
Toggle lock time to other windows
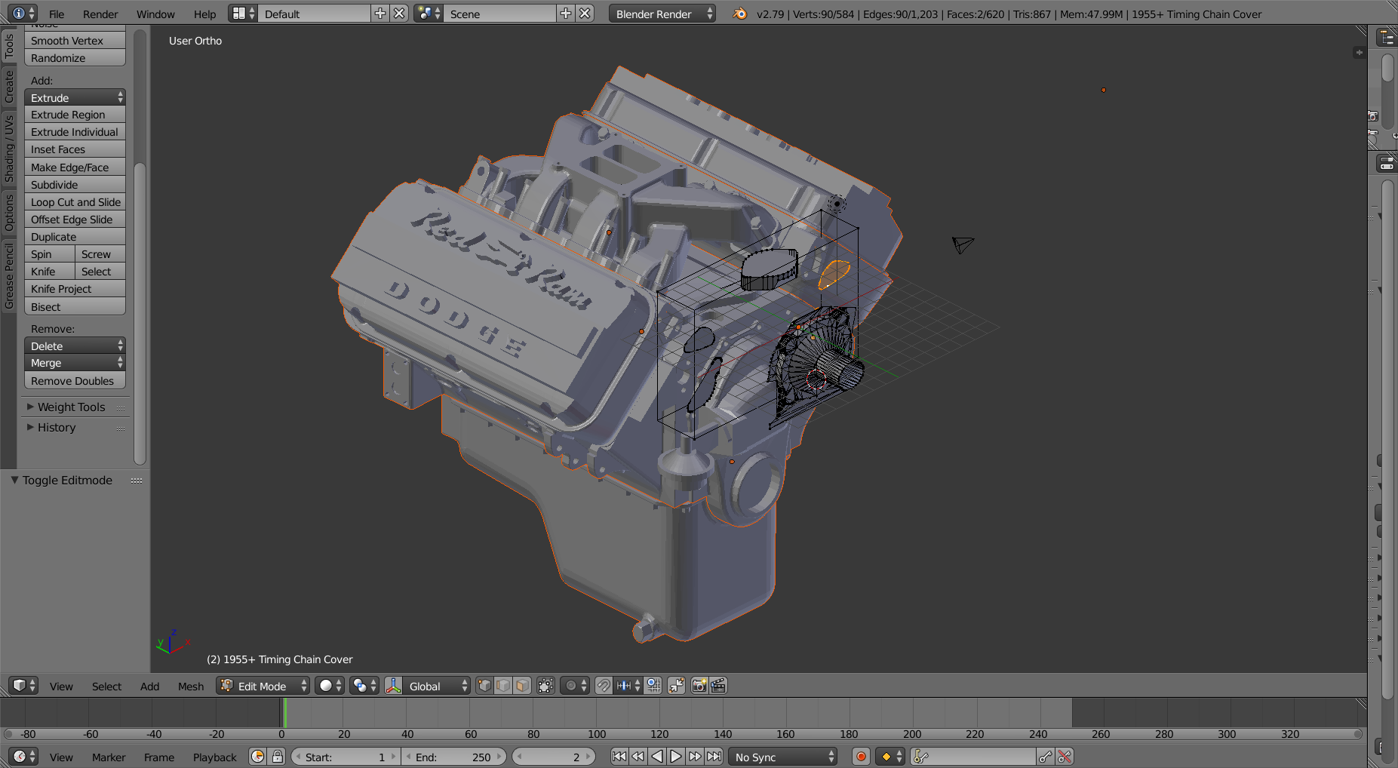click(x=278, y=757)
